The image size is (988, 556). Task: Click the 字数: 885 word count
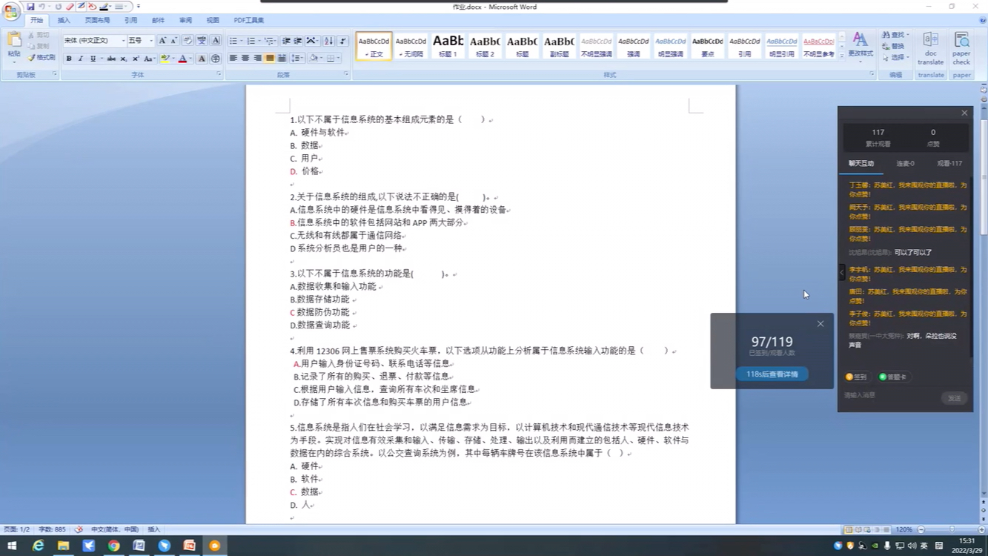52,530
